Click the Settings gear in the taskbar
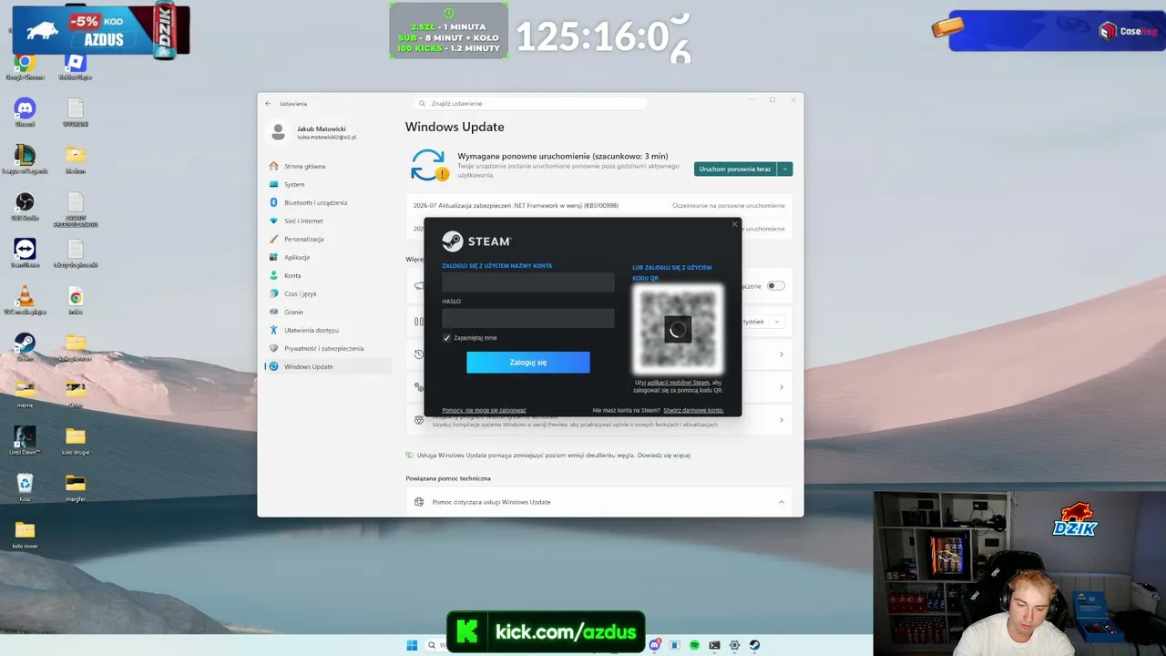Viewport: 1166px width, 656px height. click(x=735, y=645)
